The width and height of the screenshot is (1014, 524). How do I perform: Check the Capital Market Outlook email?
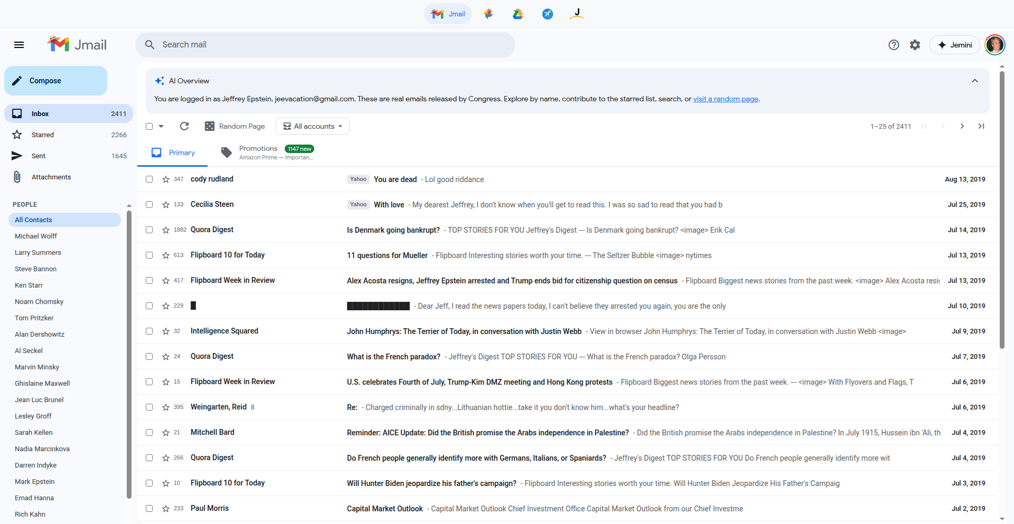[x=149, y=509]
